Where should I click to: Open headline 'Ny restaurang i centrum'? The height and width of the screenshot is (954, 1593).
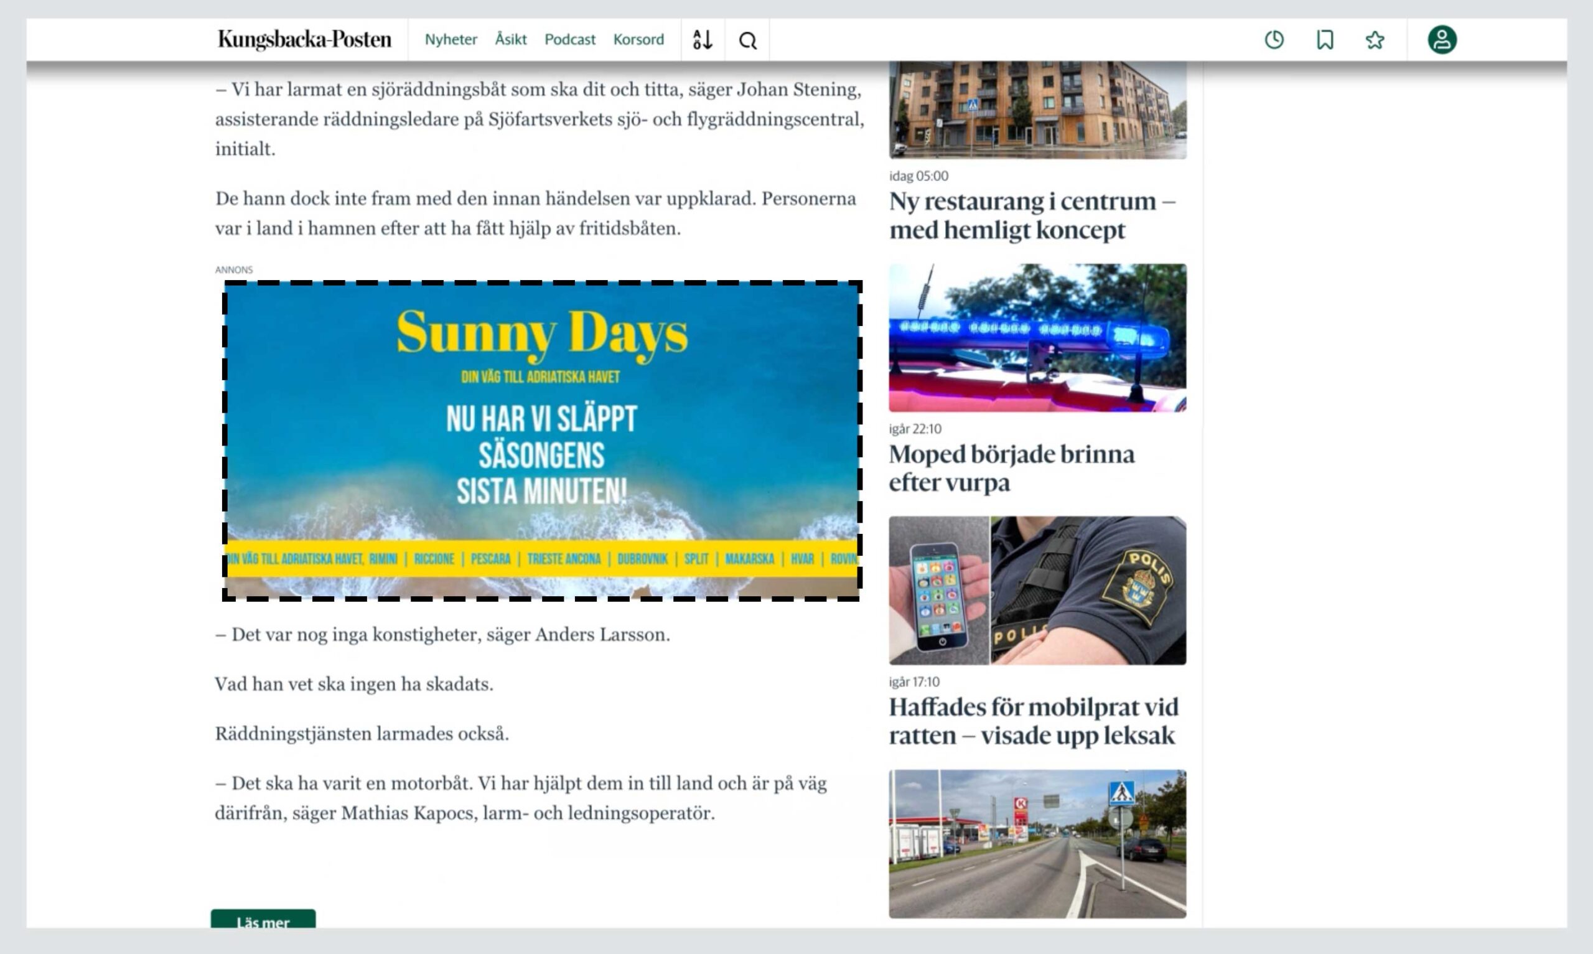(1031, 215)
